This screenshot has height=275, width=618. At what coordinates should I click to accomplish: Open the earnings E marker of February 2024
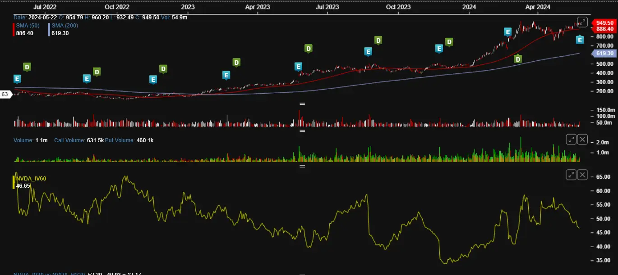(507, 32)
